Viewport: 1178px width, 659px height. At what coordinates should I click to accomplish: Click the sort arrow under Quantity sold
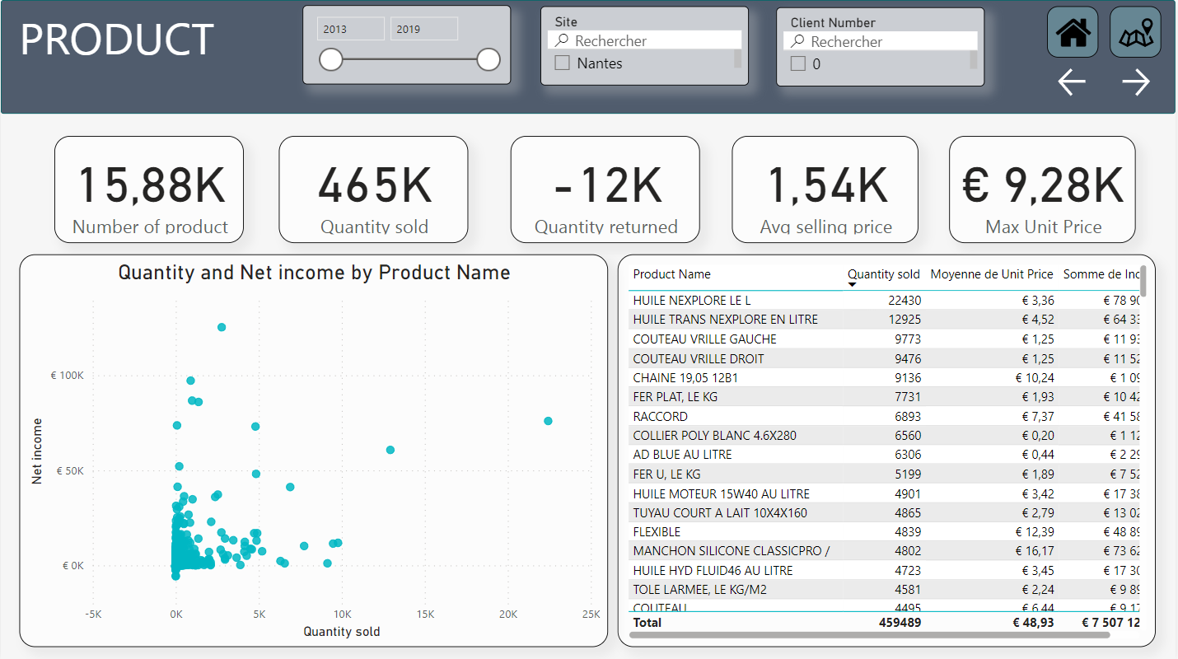click(x=853, y=285)
